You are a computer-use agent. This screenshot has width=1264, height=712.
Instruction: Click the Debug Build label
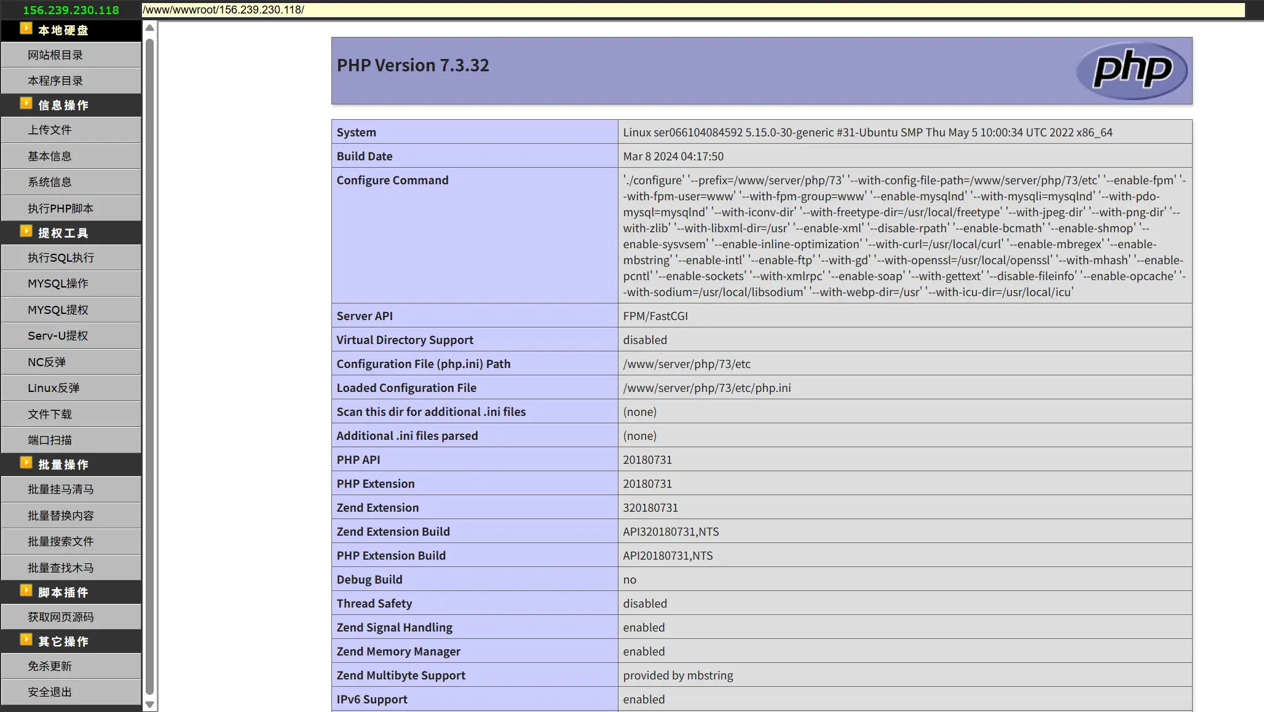click(x=369, y=579)
